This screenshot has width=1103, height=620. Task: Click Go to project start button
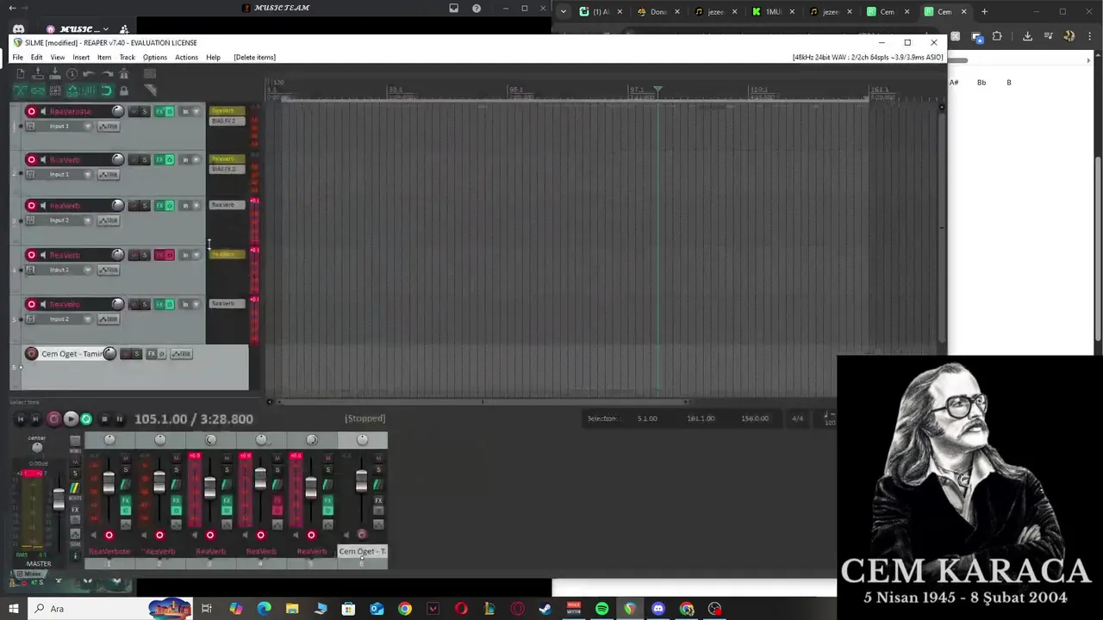coord(21,419)
